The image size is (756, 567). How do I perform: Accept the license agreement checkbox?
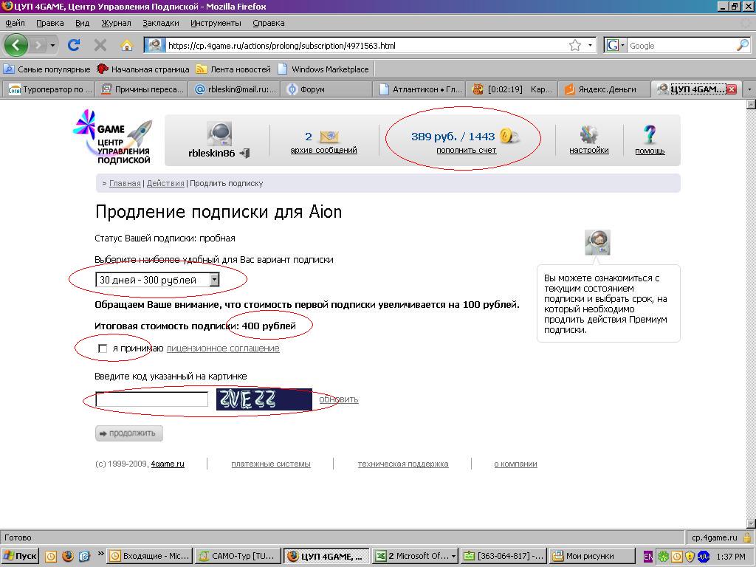click(103, 348)
